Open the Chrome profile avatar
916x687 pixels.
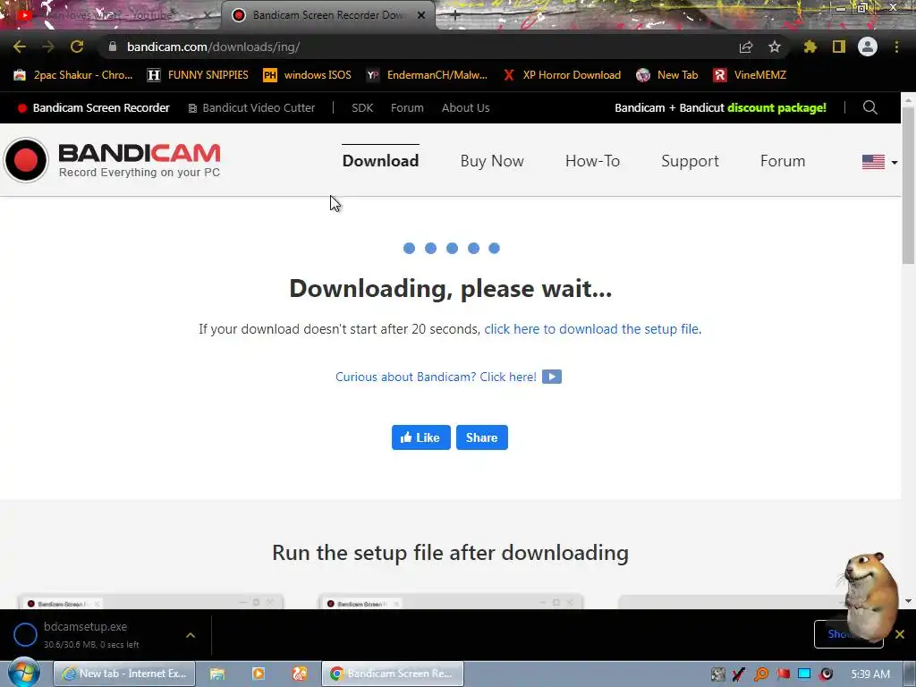868,47
